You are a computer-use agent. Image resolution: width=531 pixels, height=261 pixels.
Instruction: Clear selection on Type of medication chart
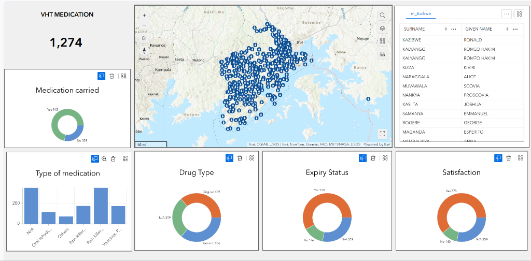114,158
